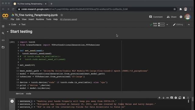Click the cell execution count [23]
Viewport: 195px width, 110px height.
coord(12,42)
